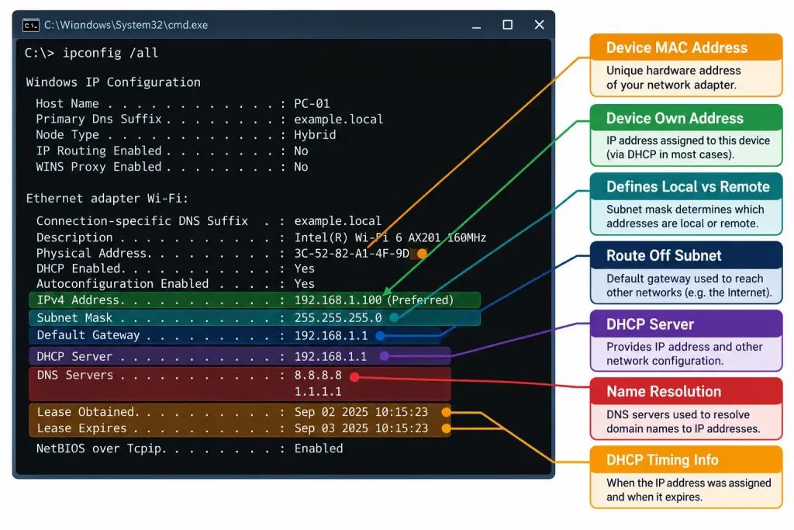The width and height of the screenshot is (794, 530).
Task: Click the 'DHCP Timing Info' callout heading
Action: (x=662, y=459)
